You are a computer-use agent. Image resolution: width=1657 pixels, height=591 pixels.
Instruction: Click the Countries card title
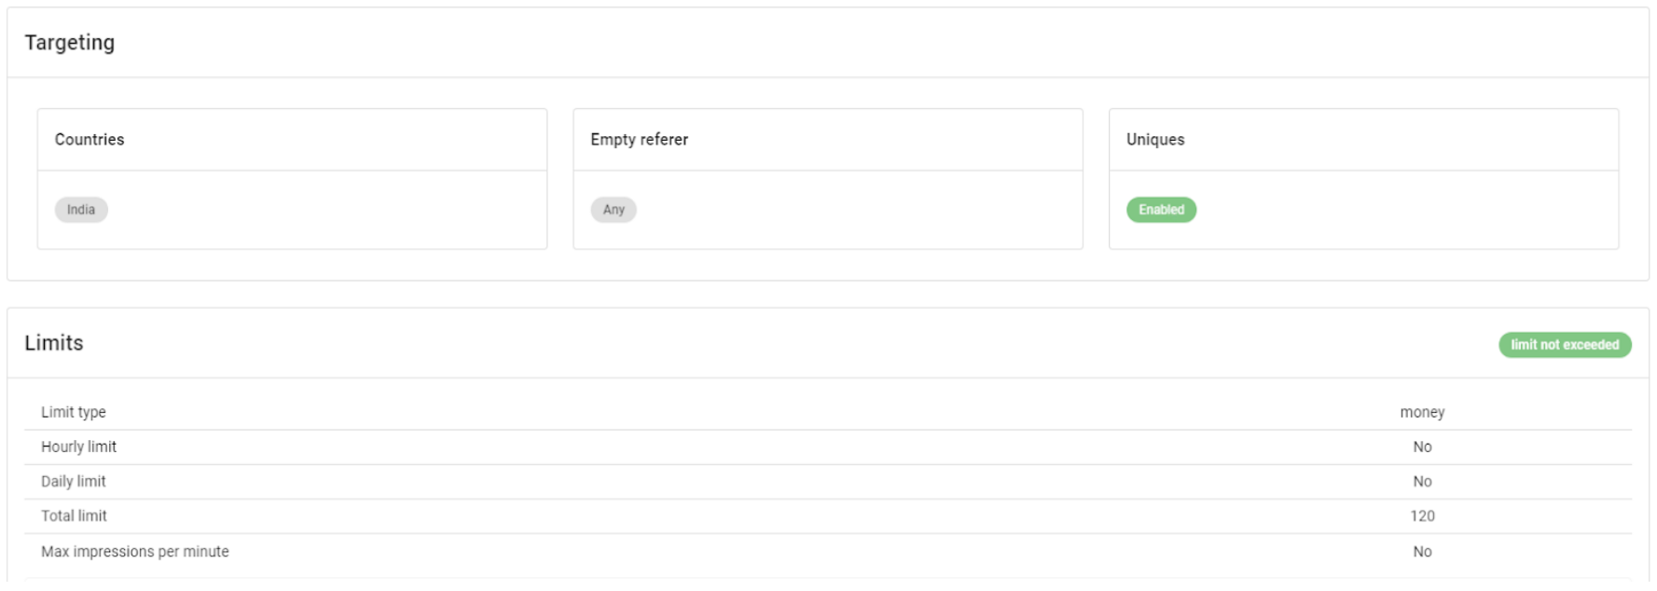point(90,140)
